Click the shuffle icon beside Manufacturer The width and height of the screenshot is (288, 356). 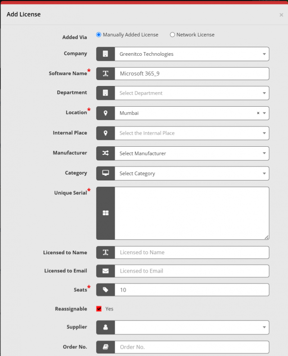click(105, 153)
